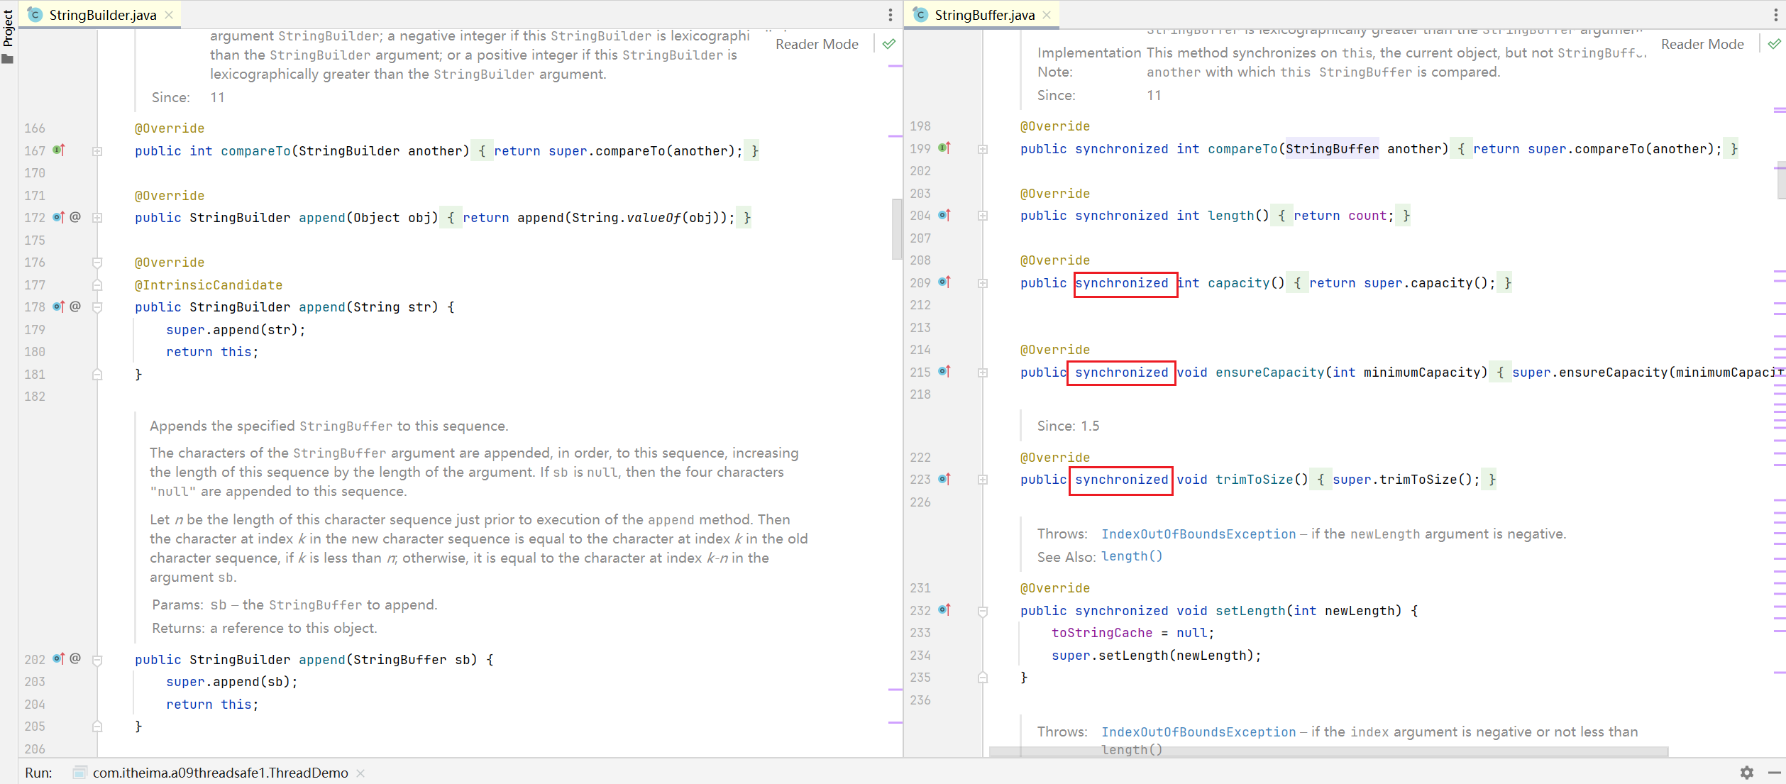Click override gutter icon on line 204

coord(944,215)
